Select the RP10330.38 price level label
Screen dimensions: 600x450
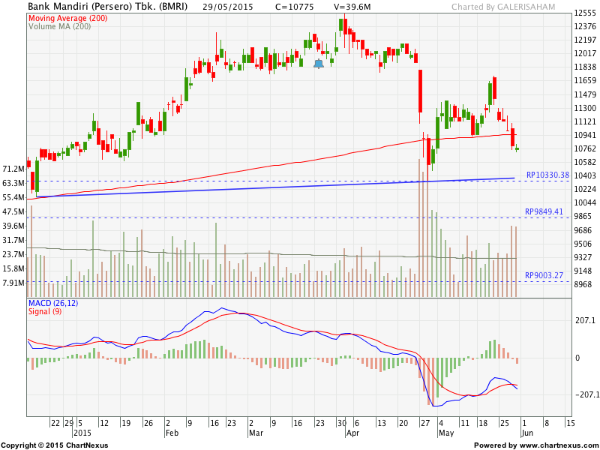[x=548, y=175]
